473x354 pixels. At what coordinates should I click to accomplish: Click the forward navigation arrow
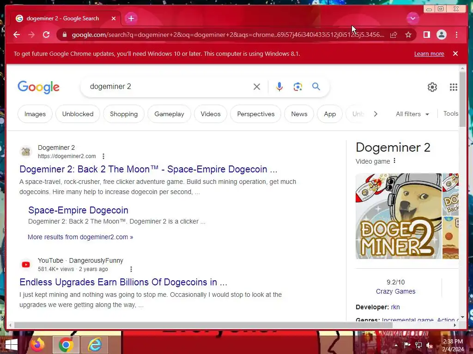31,35
